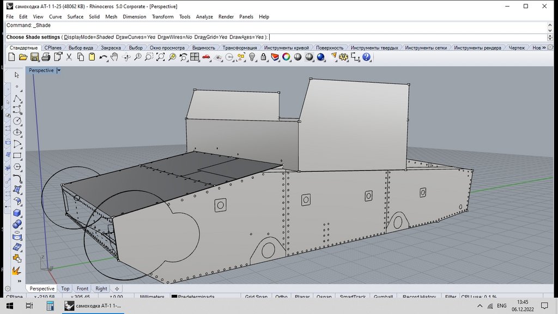This screenshot has height=314, width=558.
Task: Click the Explode tool in the sidebar
Action: point(16,271)
